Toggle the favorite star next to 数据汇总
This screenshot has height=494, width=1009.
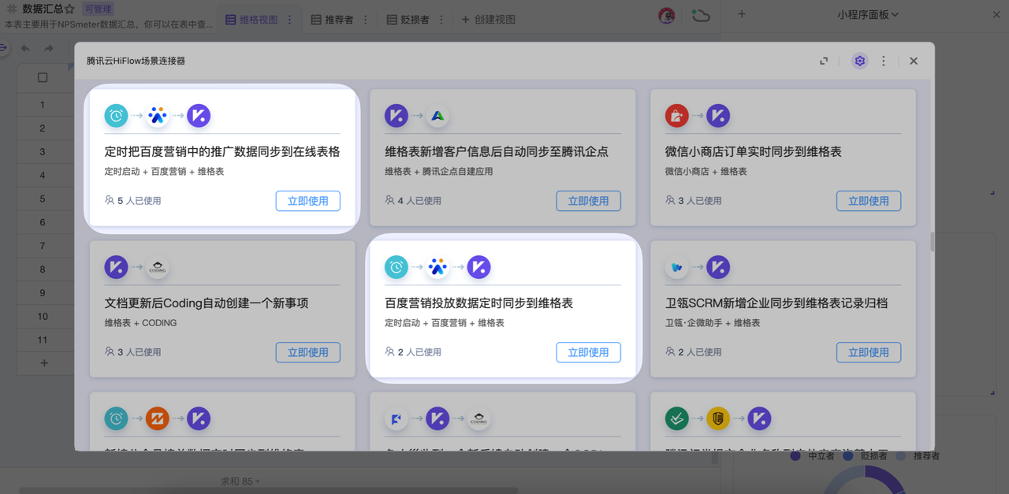point(69,9)
